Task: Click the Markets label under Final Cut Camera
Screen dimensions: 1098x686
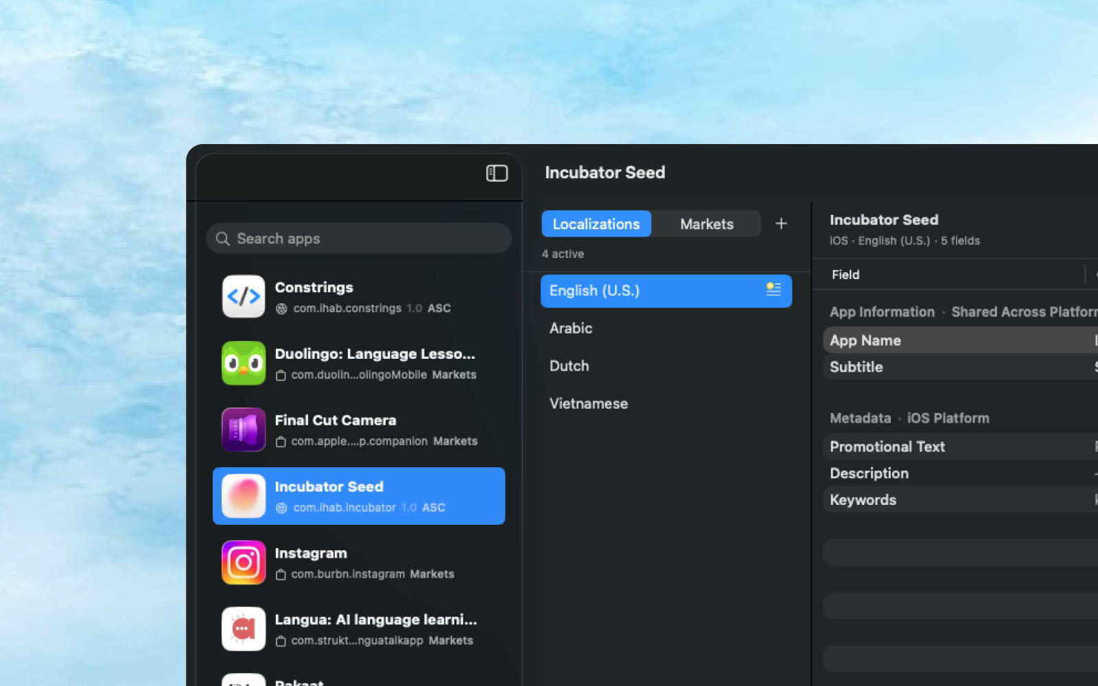Action: point(455,441)
